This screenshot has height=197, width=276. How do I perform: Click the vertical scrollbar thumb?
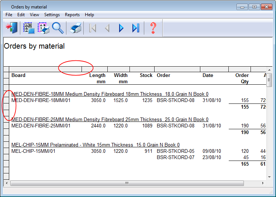click(x=269, y=80)
